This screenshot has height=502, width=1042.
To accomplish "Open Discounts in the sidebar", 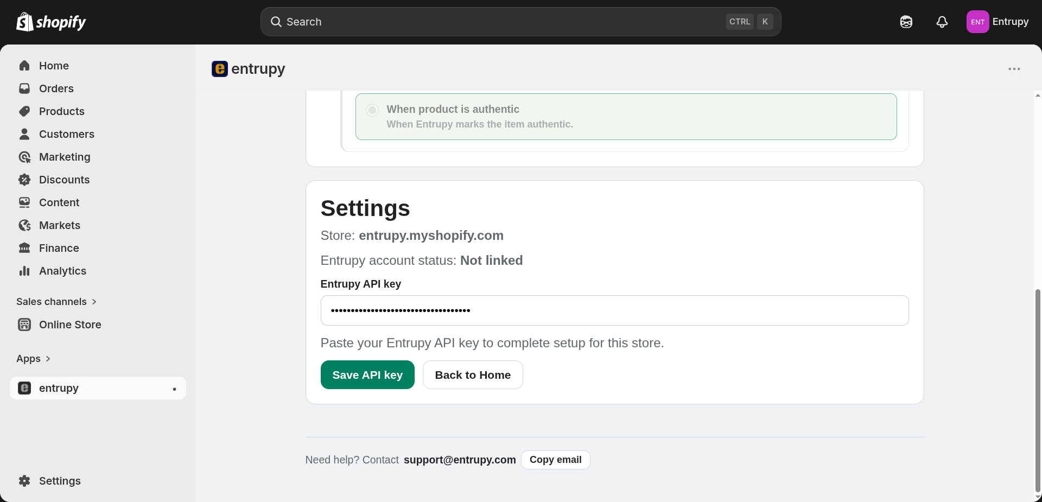I will tap(98, 180).
